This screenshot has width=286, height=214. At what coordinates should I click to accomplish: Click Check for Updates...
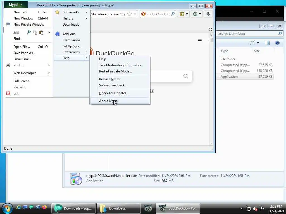tap(114, 93)
